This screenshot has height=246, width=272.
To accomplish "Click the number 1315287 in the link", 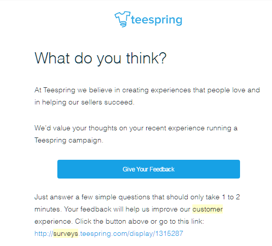I will point(169,233).
